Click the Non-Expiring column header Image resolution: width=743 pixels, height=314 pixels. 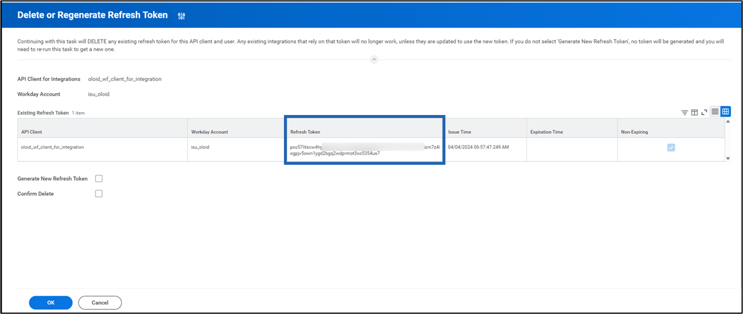click(671, 128)
